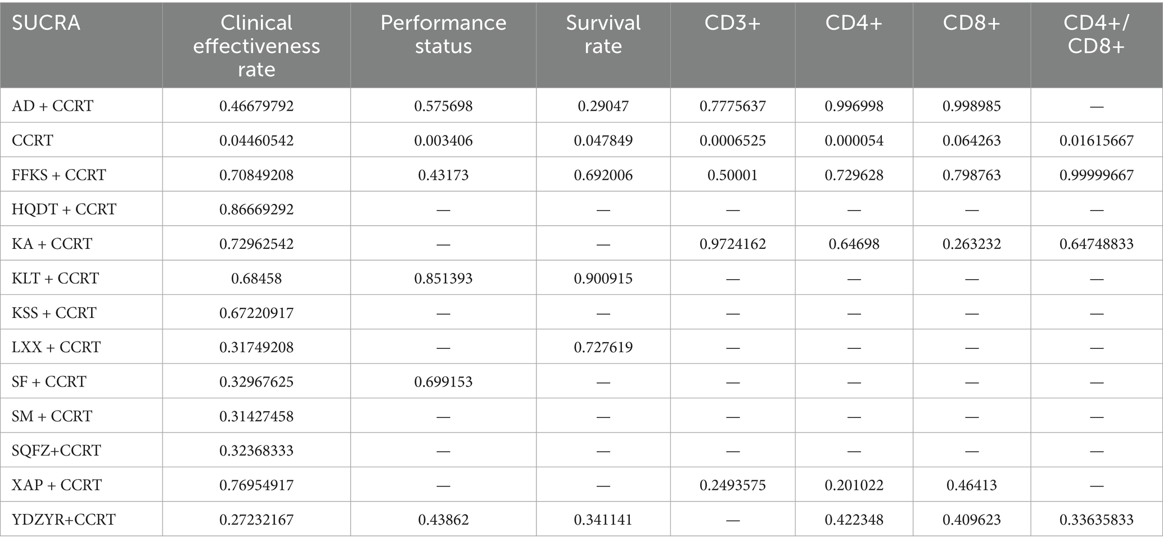Click the SUCRA column header
1163x546 pixels.
[46, 23]
